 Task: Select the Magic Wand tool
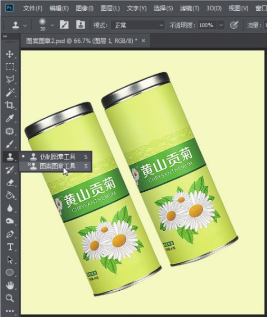click(9, 92)
